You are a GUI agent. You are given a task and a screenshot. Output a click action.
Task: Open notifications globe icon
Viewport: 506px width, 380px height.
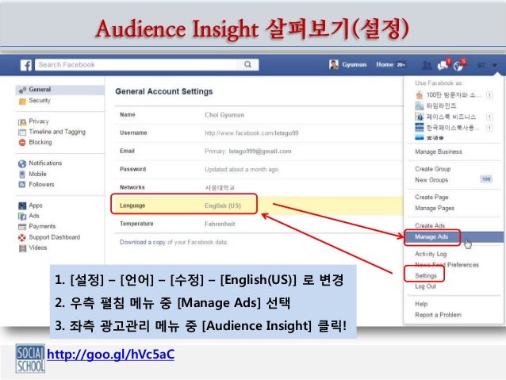pyautogui.click(x=459, y=65)
